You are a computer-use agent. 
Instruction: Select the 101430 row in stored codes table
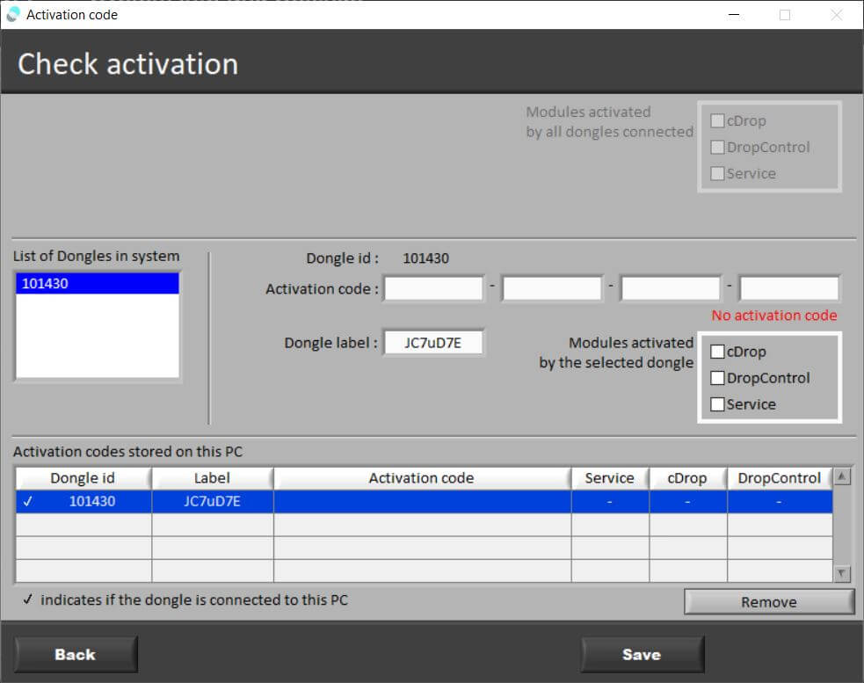421,502
